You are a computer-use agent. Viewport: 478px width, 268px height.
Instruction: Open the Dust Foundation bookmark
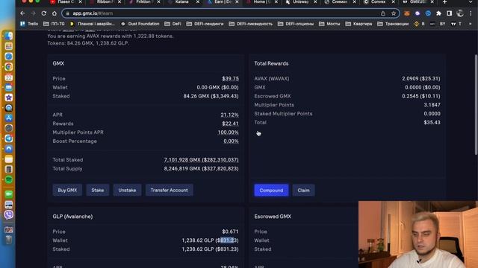(140, 24)
